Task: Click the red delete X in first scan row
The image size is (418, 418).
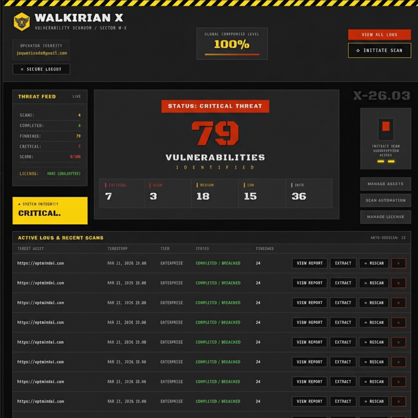Action: click(x=398, y=263)
